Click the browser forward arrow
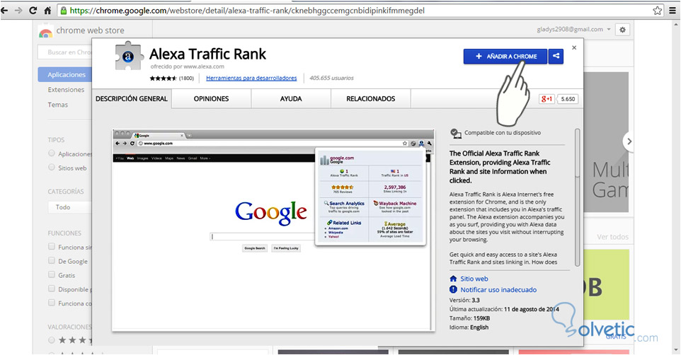Image resolution: width=681 pixels, height=355 pixels. pyautogui.click(x=18, y=11)
